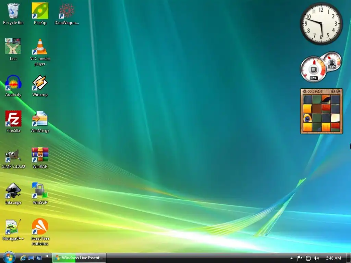The height and width of the screenshot is (263, 351).
Task: Select the Winamp shortcut icon
Action: click(x=40, y=86)
